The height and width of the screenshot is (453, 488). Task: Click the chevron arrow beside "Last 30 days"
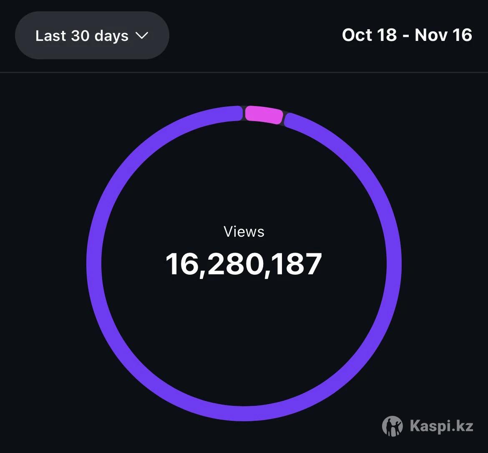tap(142, 35)
